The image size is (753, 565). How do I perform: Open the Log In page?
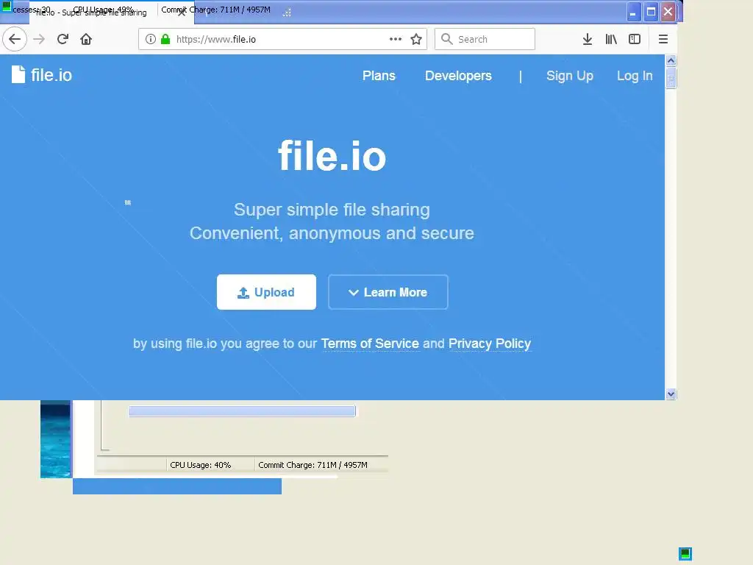tap(635, 76)
